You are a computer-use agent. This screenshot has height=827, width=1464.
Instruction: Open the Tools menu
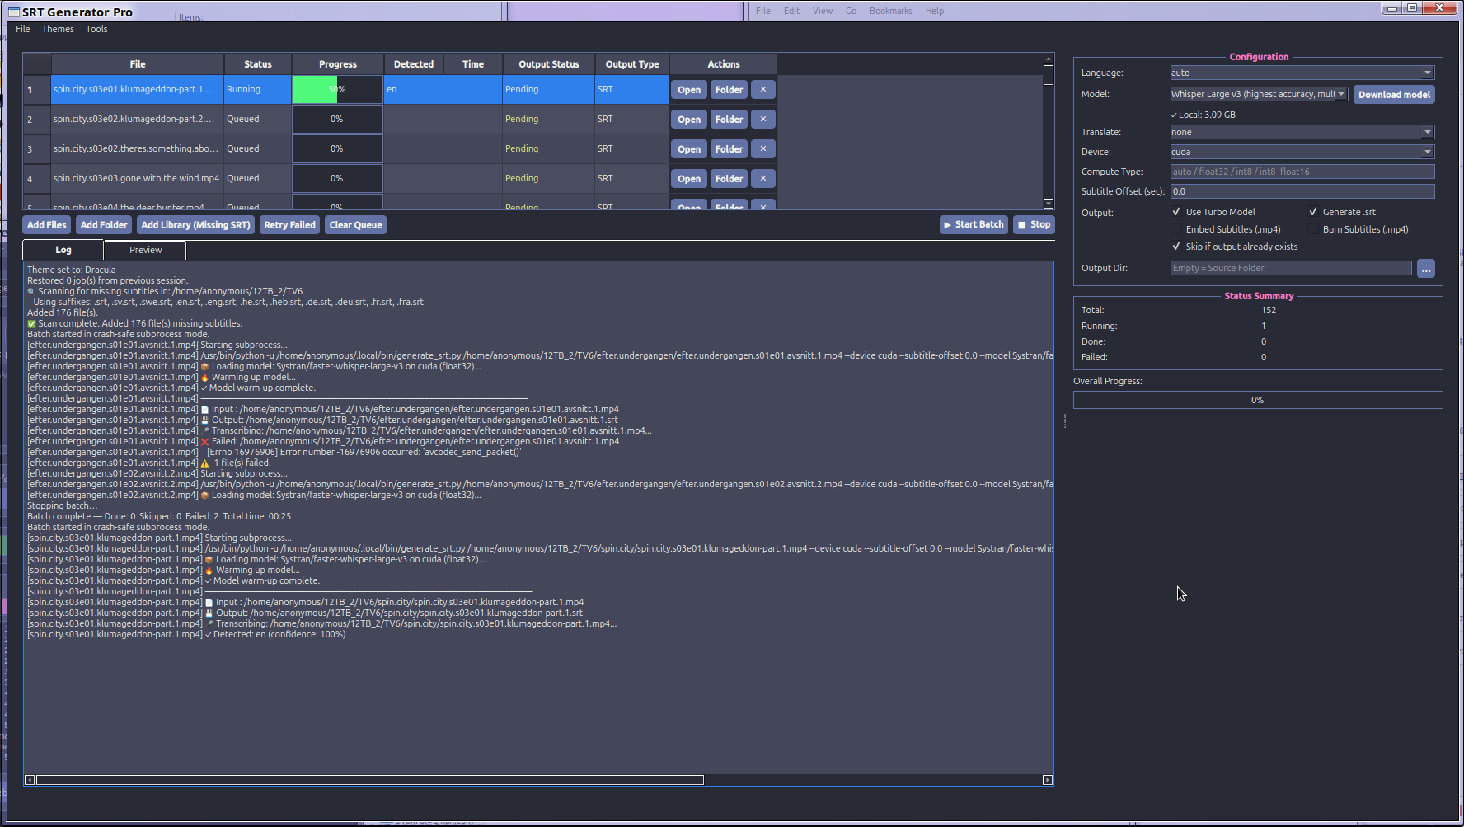(96, 29)
